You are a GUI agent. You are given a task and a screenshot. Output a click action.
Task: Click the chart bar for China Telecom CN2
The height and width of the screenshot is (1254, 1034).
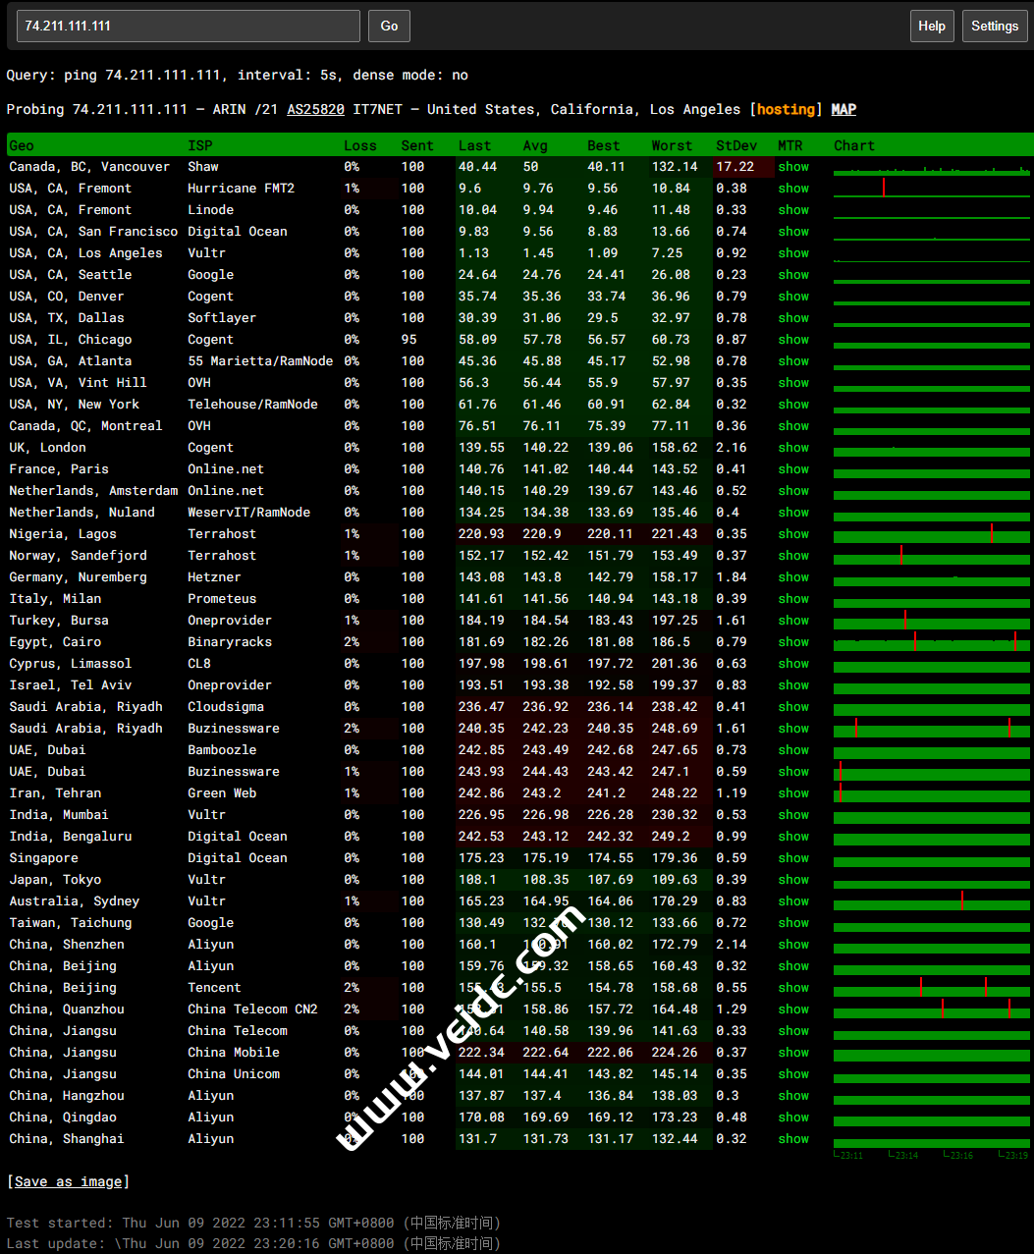931,1010
